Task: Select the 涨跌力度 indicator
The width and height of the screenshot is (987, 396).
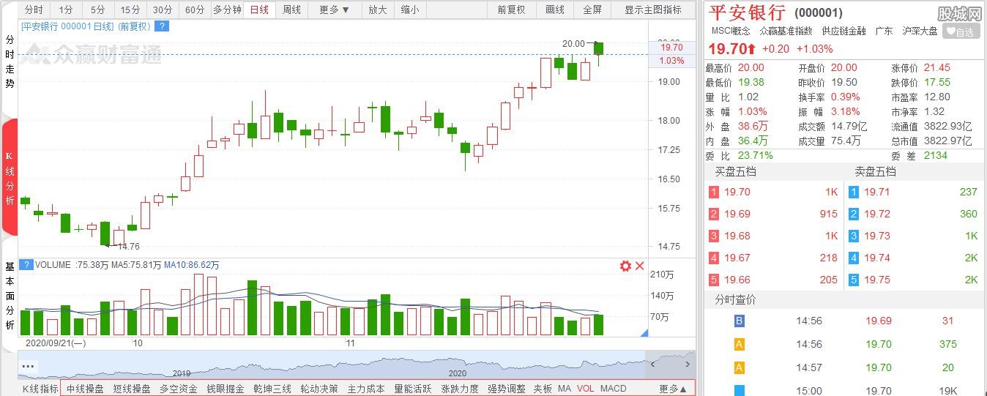Action: click(460, 389)
